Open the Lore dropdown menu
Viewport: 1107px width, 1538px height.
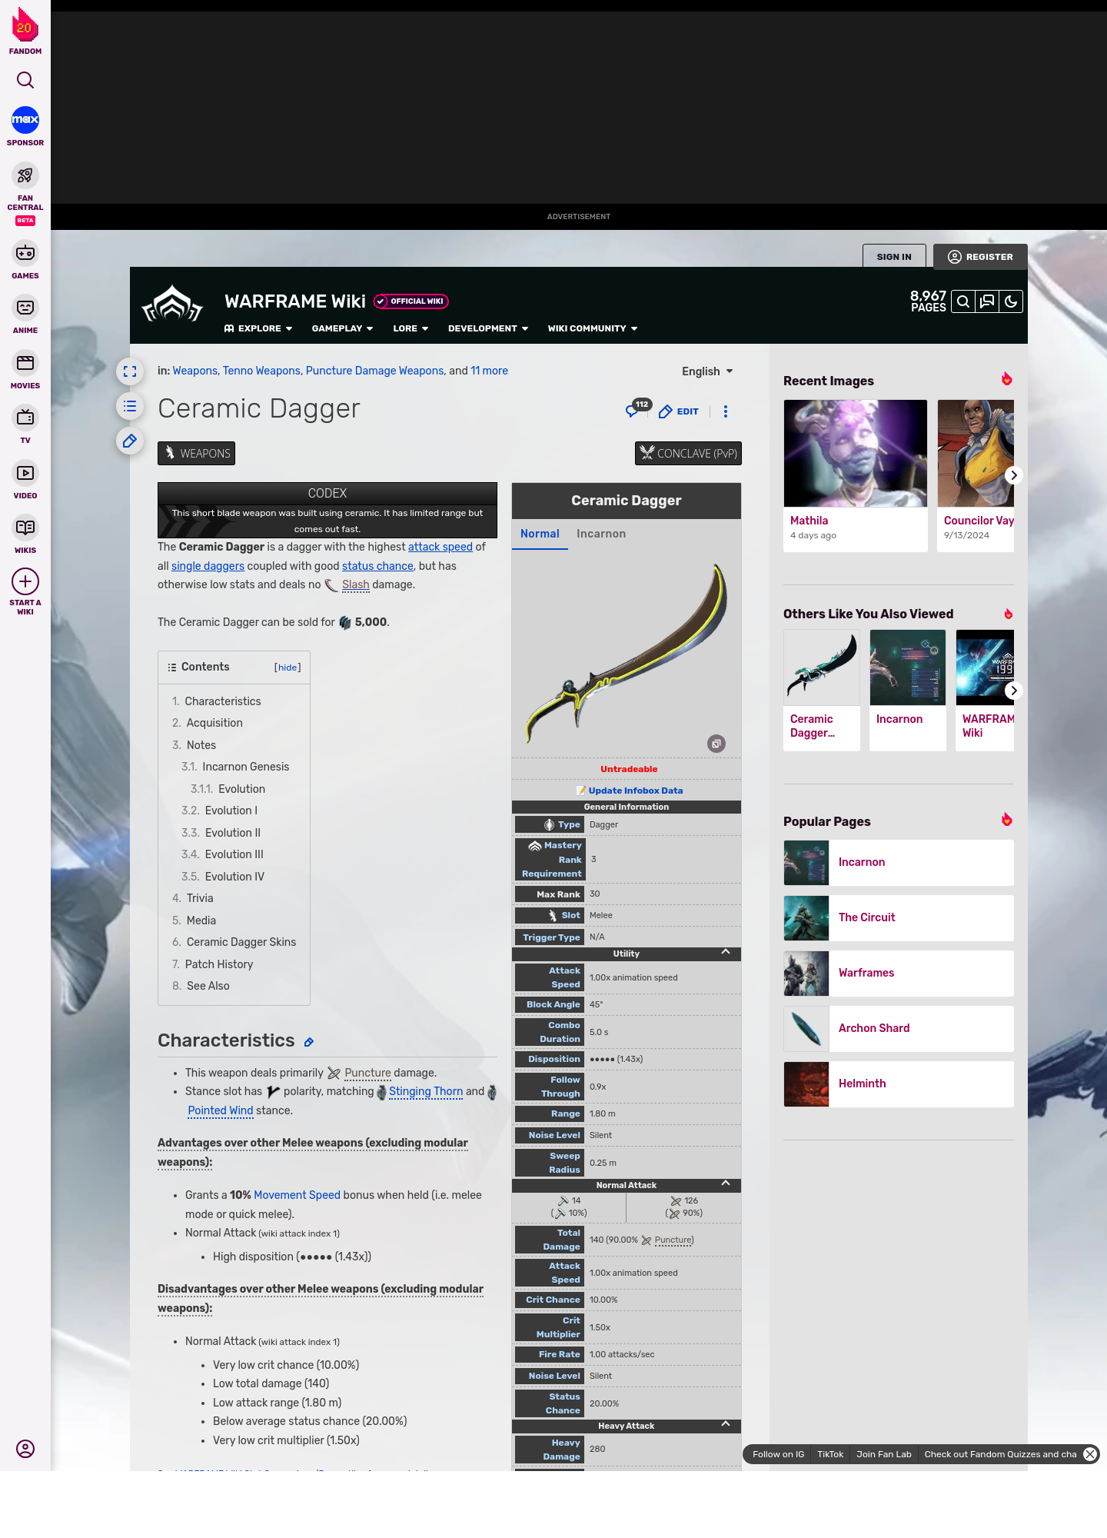(x=411, y=328)
